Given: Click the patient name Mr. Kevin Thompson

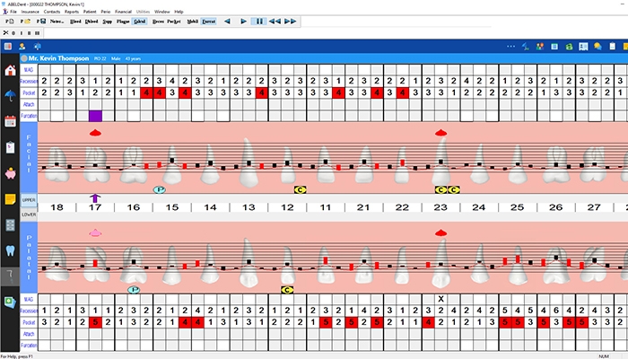Looking at the screenshot, I should [58, 58].
